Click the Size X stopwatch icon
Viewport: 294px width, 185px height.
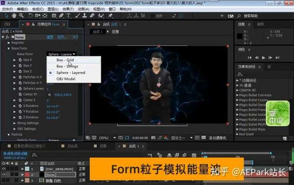pyautogui.click(x=19, y=60)
